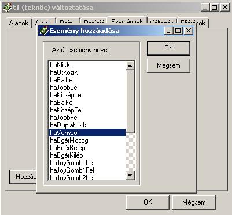Select haKlikk in the event list

pos(87,65)
